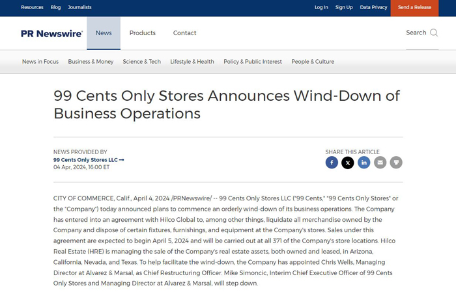Viewport: 456px width, 292px height.
Task: Click 'SHARE THIS ARTICLE' label
Action: 352,152
